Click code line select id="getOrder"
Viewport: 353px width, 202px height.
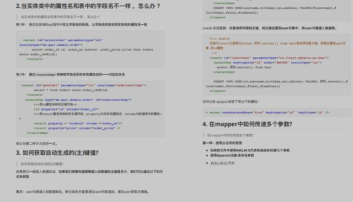83,85
